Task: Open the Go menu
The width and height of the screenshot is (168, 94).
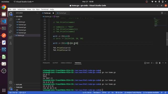Action: coord(34,9)
